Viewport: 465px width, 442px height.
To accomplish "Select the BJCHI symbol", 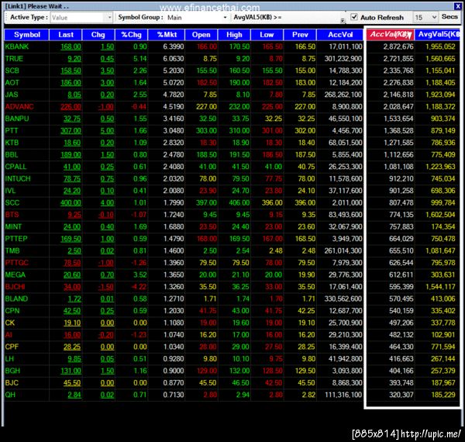I will [15, 287].
